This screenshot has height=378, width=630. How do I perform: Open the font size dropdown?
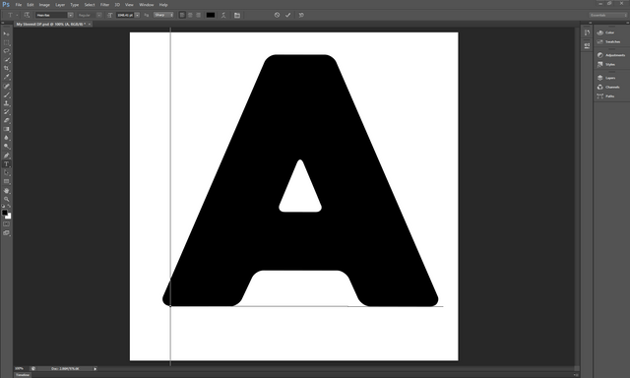137,15
